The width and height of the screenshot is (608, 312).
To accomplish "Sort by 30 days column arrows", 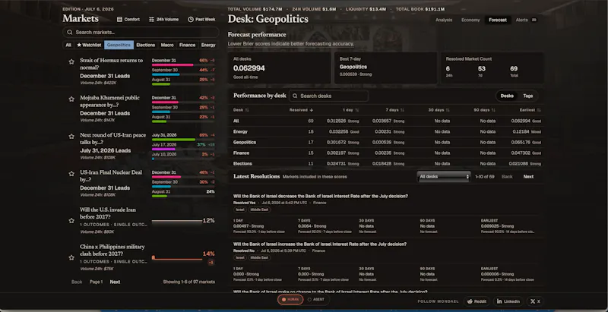I will [x=448, y=110].
